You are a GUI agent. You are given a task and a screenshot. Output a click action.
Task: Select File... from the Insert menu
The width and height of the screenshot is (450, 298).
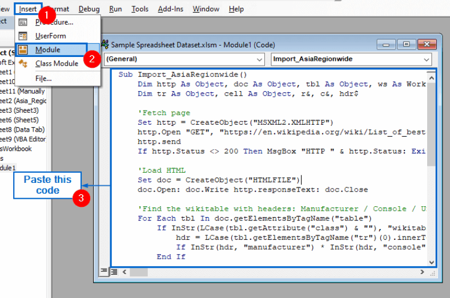(x=43, y=79)
